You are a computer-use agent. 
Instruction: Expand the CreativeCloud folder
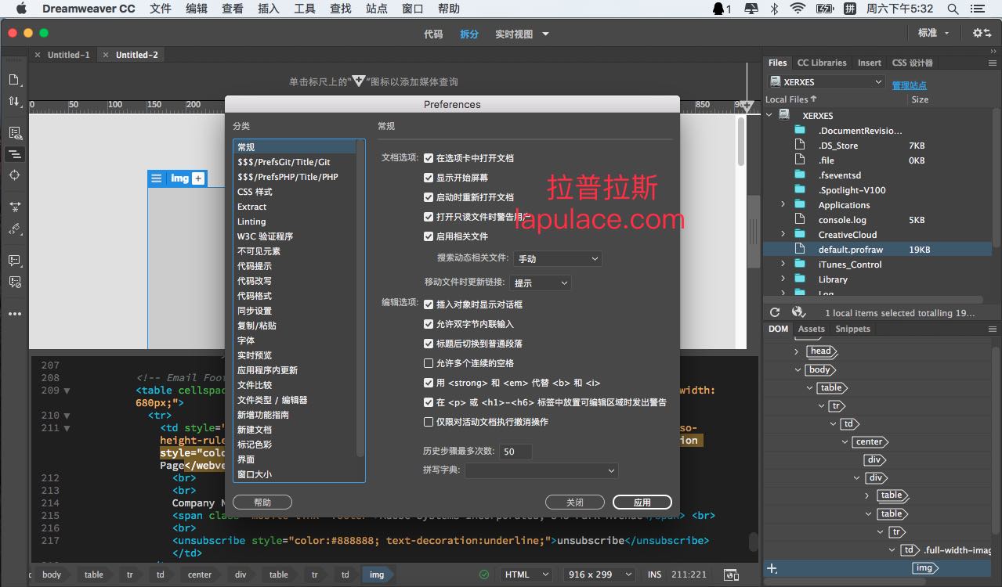point(783,234)
